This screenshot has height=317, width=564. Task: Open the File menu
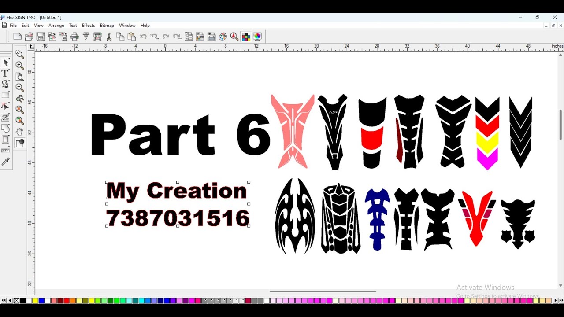click(13, 26)
